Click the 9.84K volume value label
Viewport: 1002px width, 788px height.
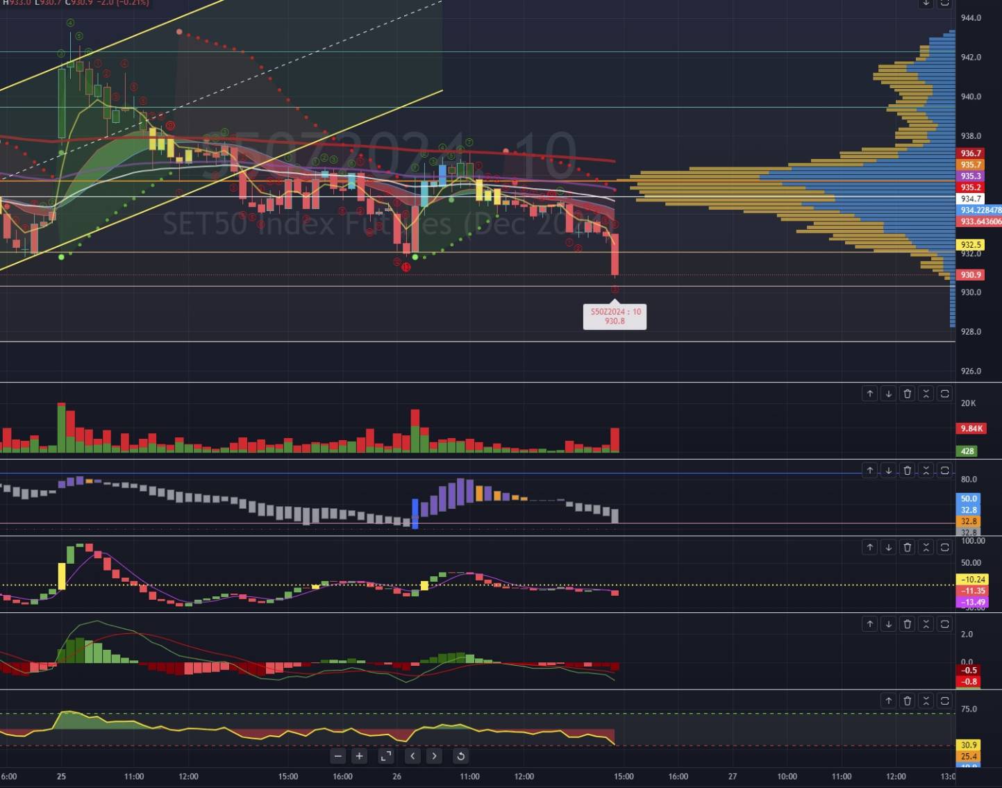tap(971, 428)
